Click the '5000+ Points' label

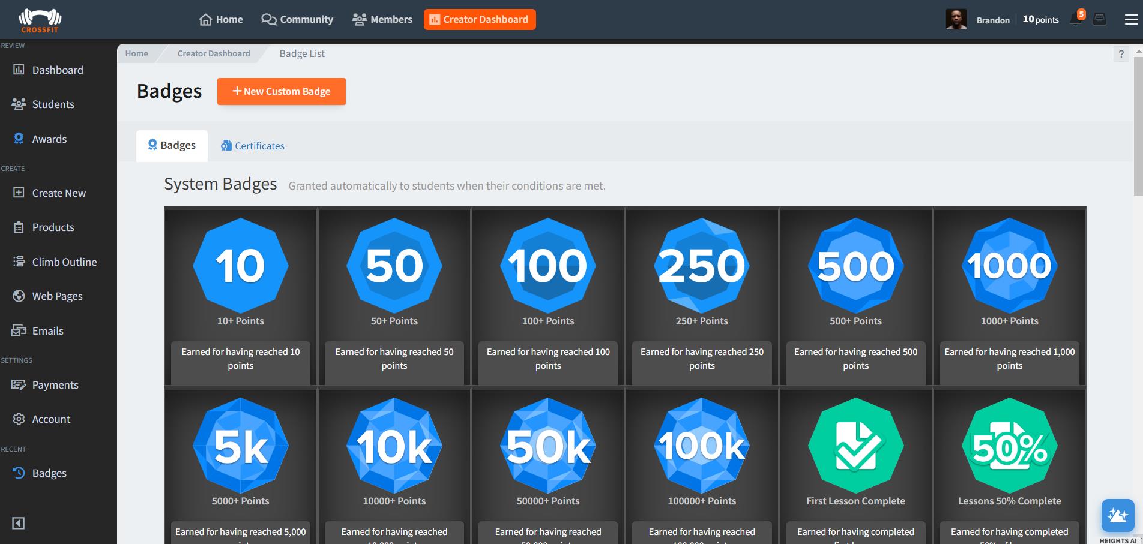(241, 501)
